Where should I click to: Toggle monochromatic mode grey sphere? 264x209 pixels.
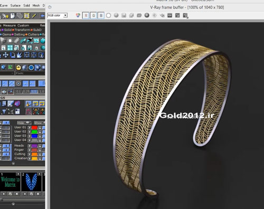click(x=116, y=15)
